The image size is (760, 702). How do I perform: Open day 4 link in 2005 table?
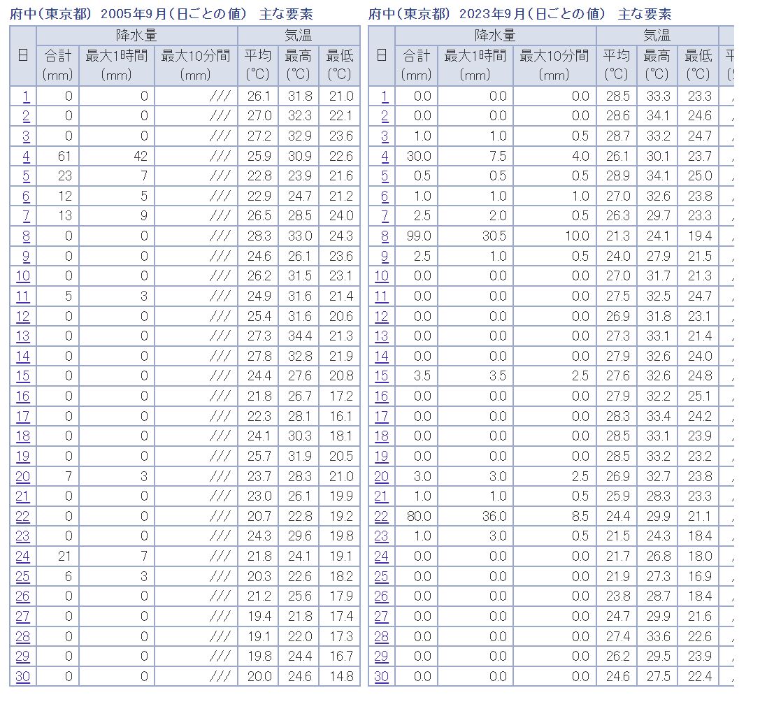point(26,156)
